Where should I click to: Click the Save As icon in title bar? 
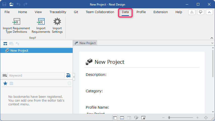[11, 4]
